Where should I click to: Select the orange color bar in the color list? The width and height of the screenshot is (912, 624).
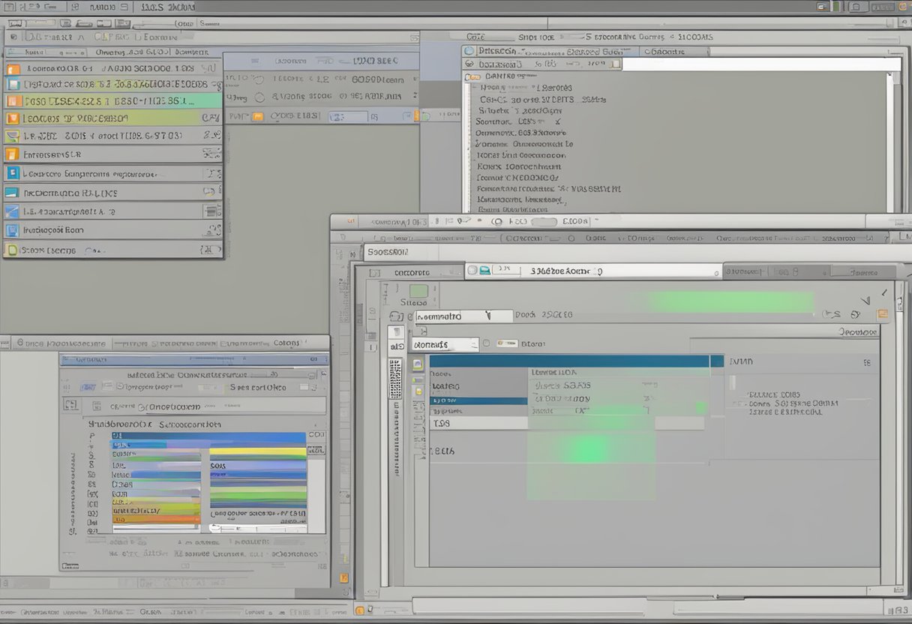[156, 518]
